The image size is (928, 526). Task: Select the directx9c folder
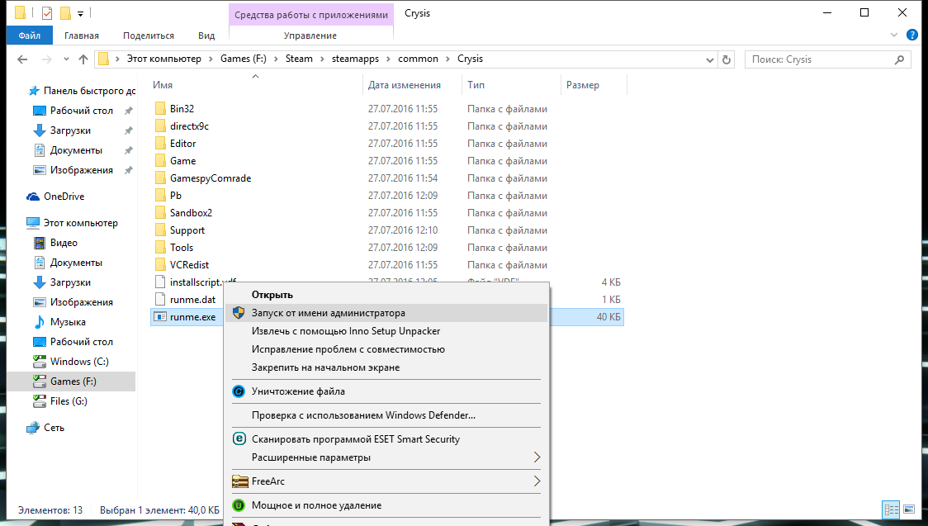189,126
